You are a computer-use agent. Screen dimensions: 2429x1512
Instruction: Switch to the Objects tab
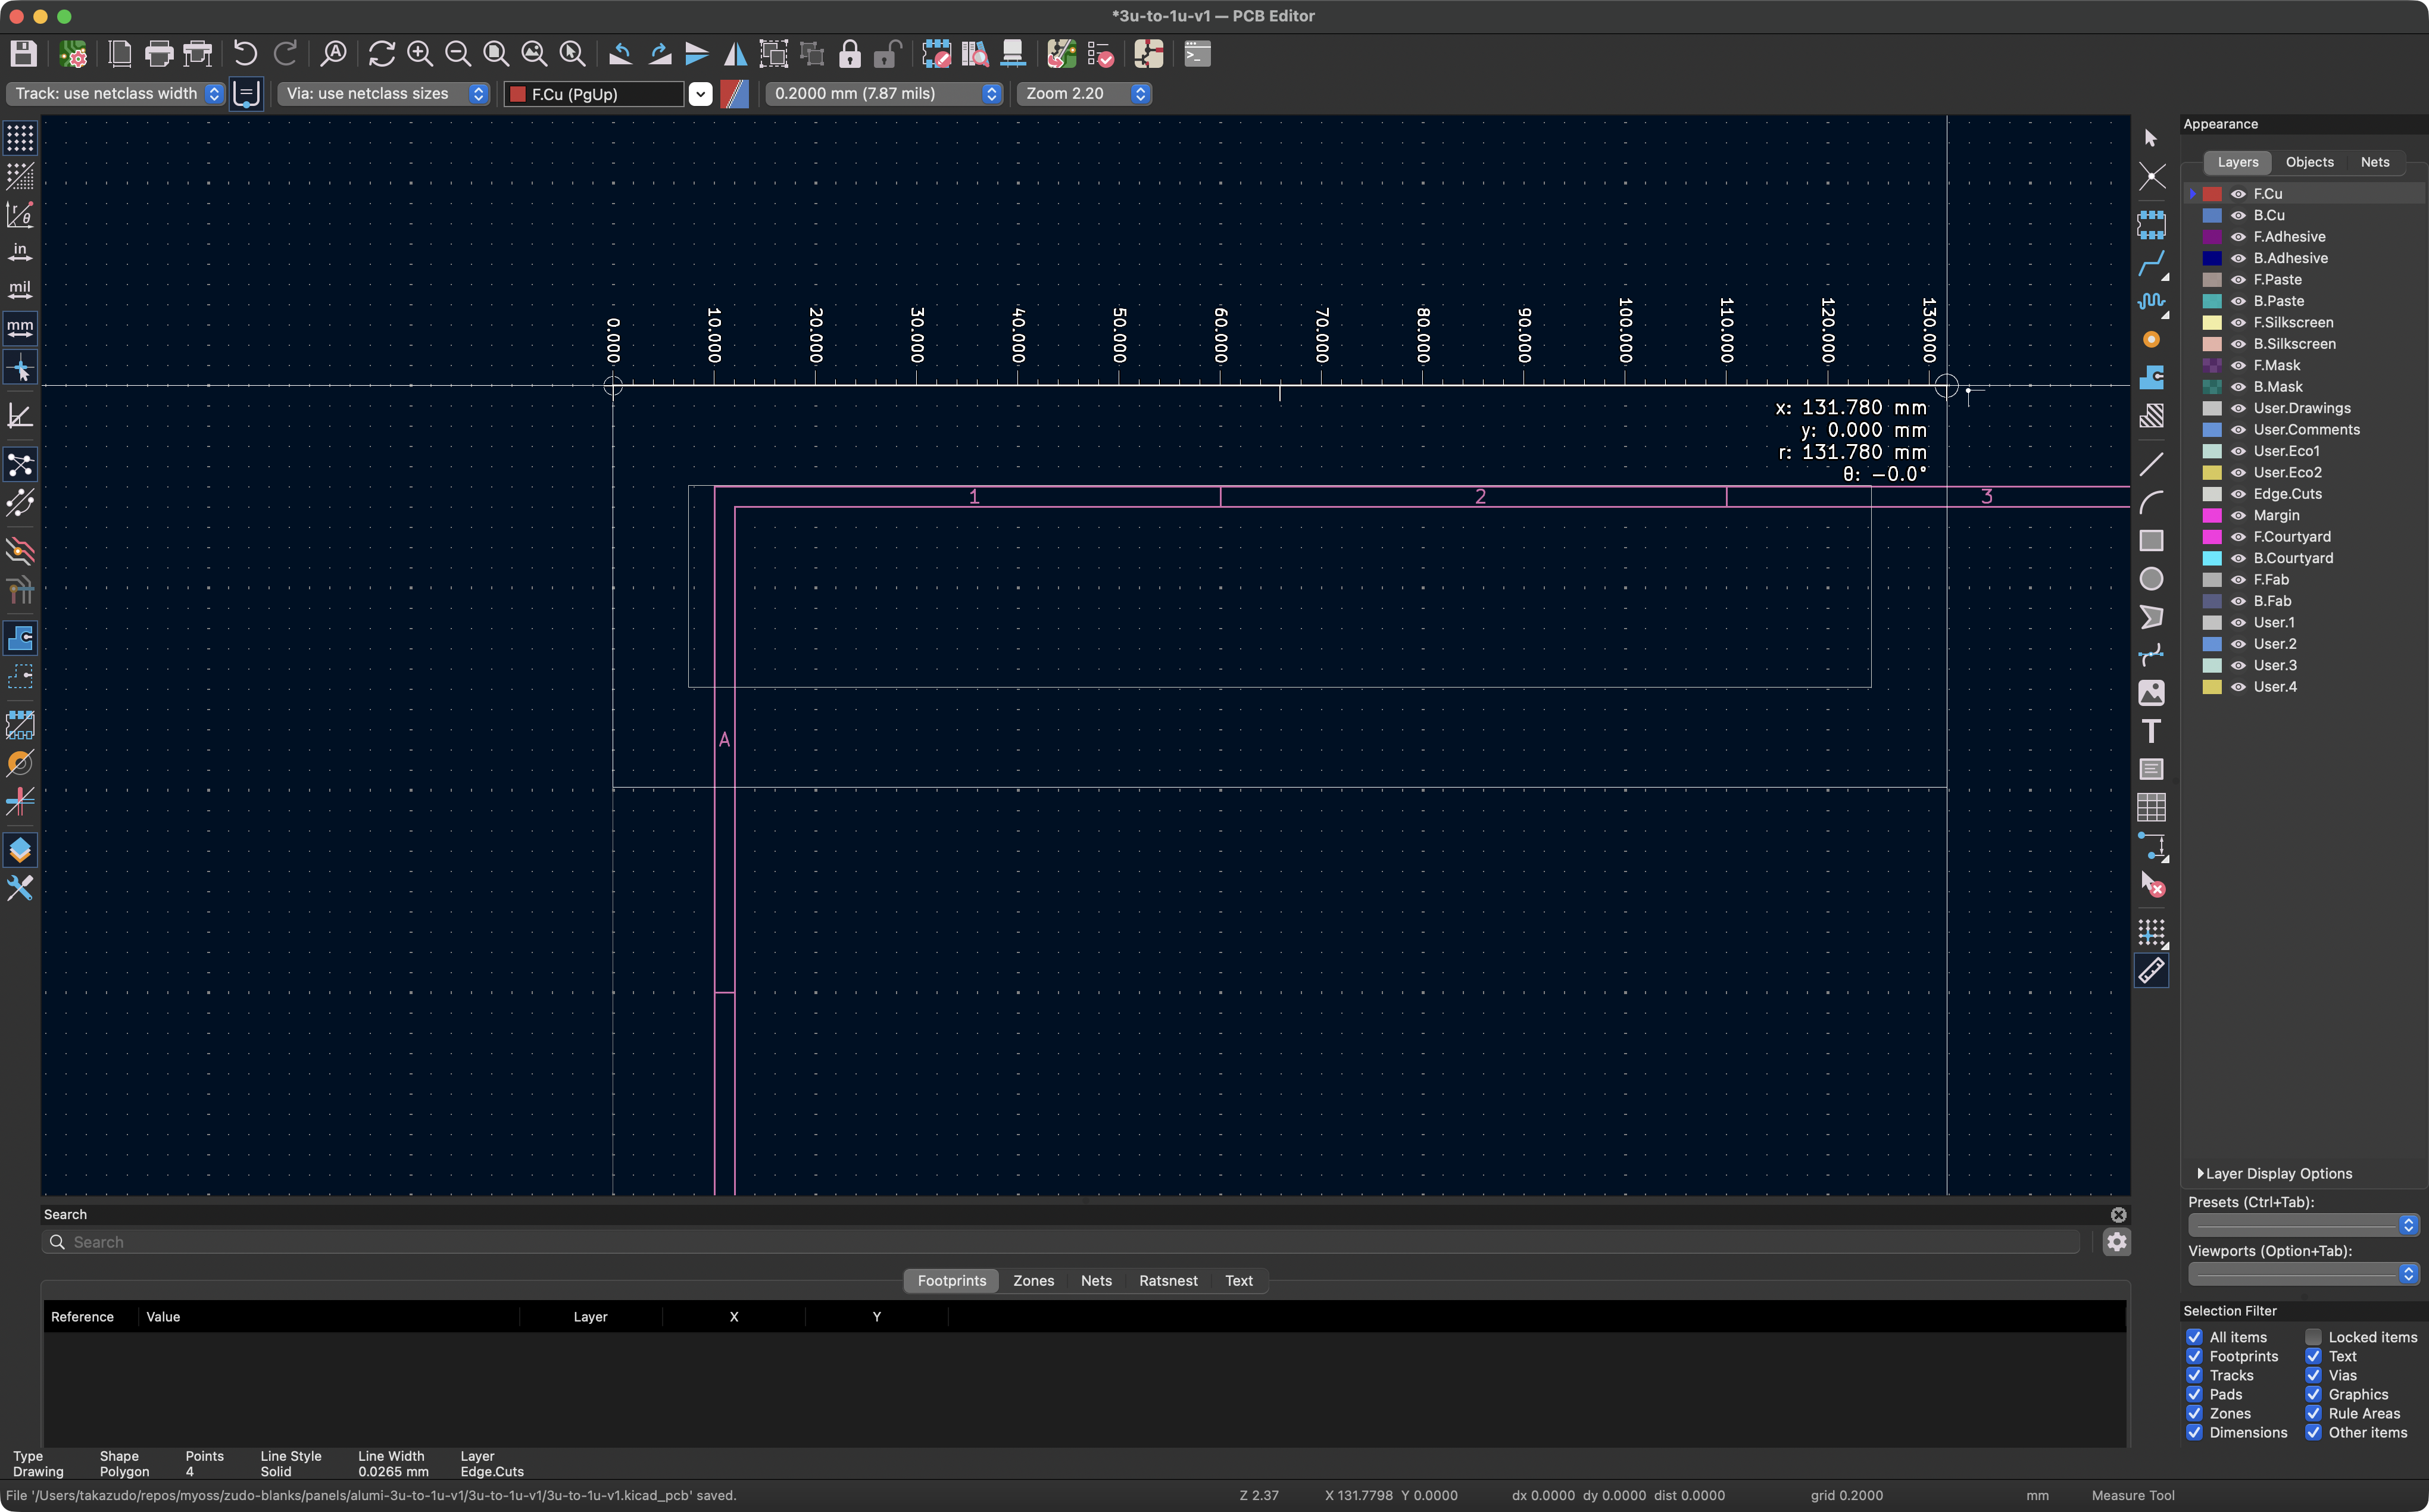[x=2309, y=162]
